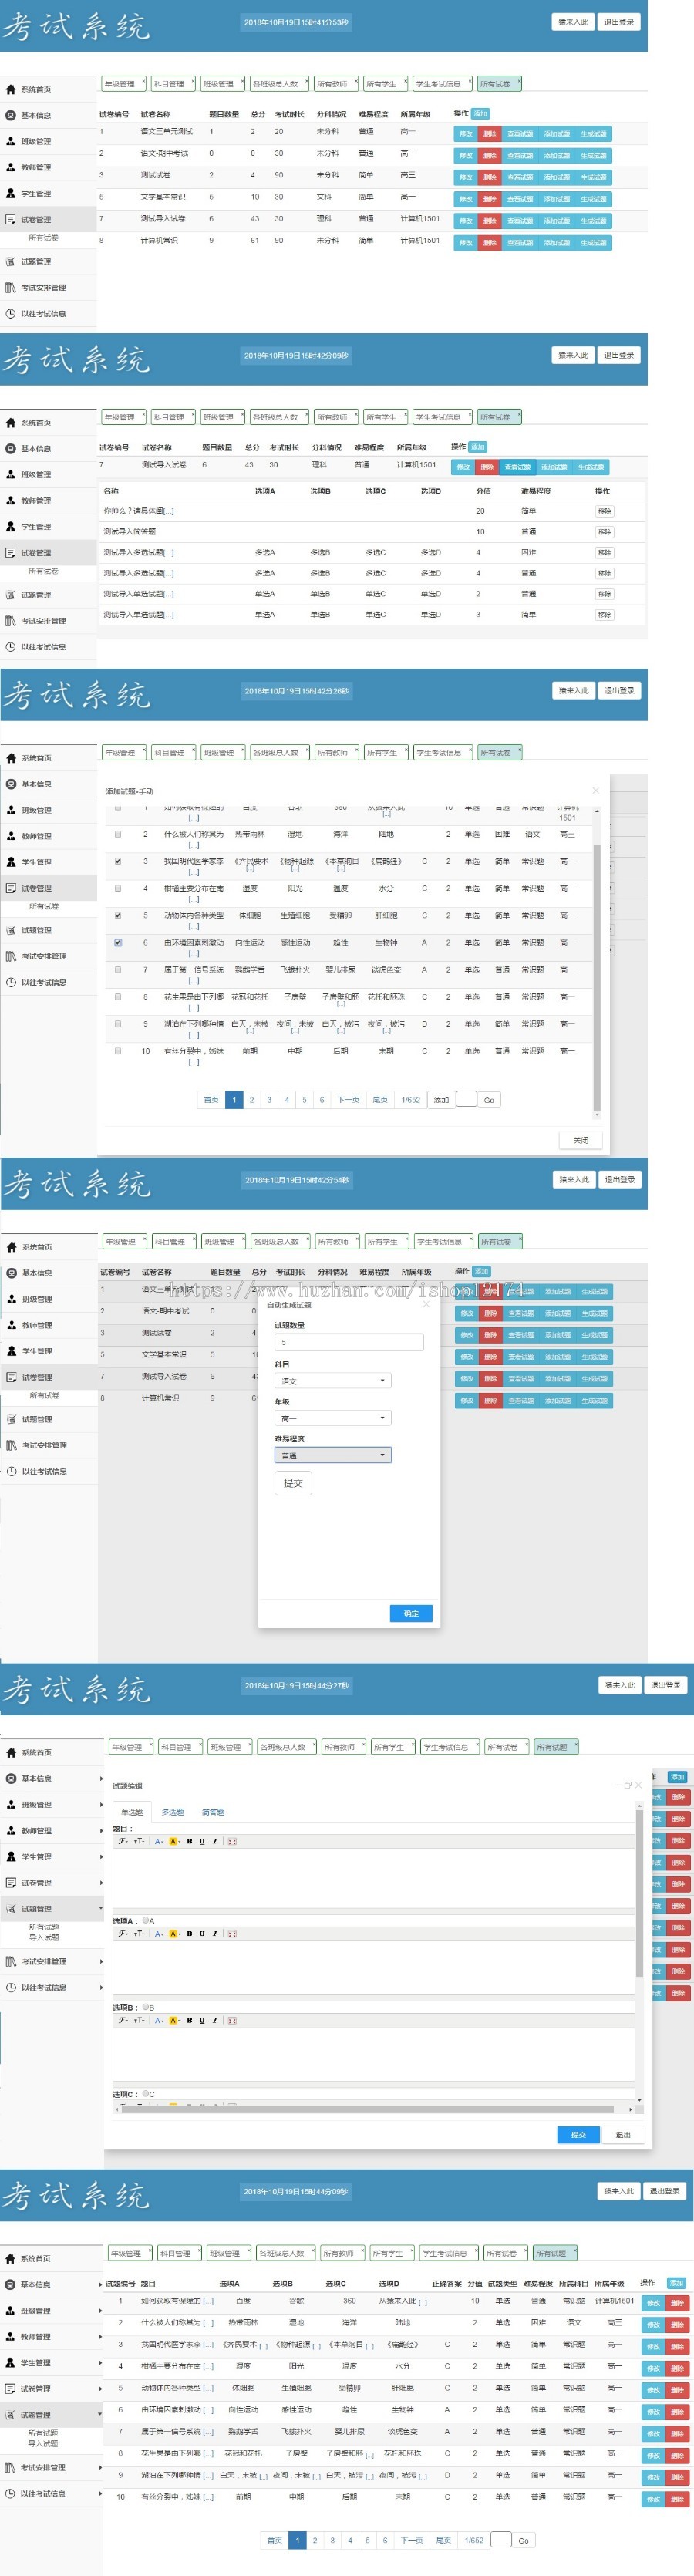
Task: Toggle Italic in the 题目 editor toolbar
Action: pyautogui.click(x=214, y=1841)
